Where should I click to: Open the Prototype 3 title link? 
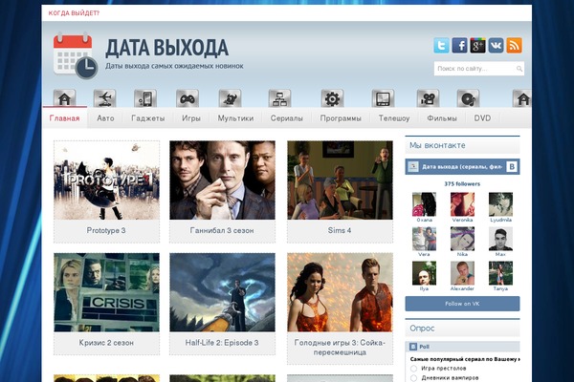(106, 230)
